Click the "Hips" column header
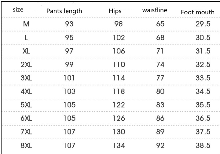220x154 pixels. coord(115,12)
